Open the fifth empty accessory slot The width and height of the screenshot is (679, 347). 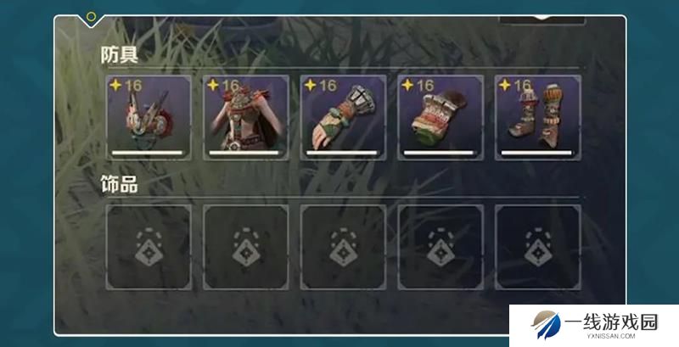pyautogui.click(x=538, y=247)
